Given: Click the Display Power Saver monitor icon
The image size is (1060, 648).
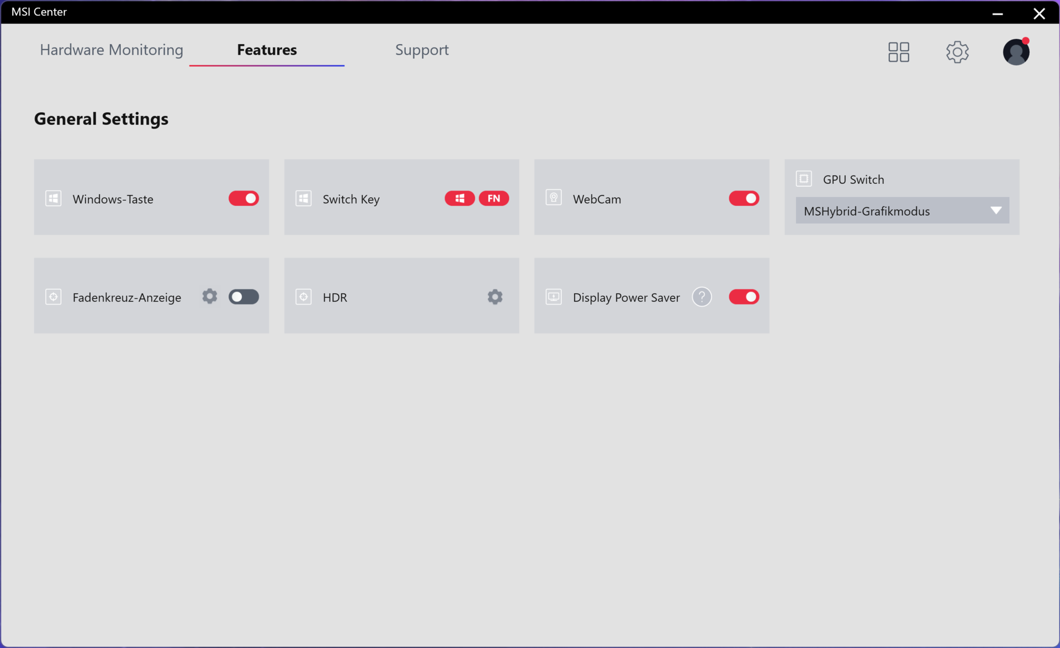Looking at the screenshot, I should 554,297.
